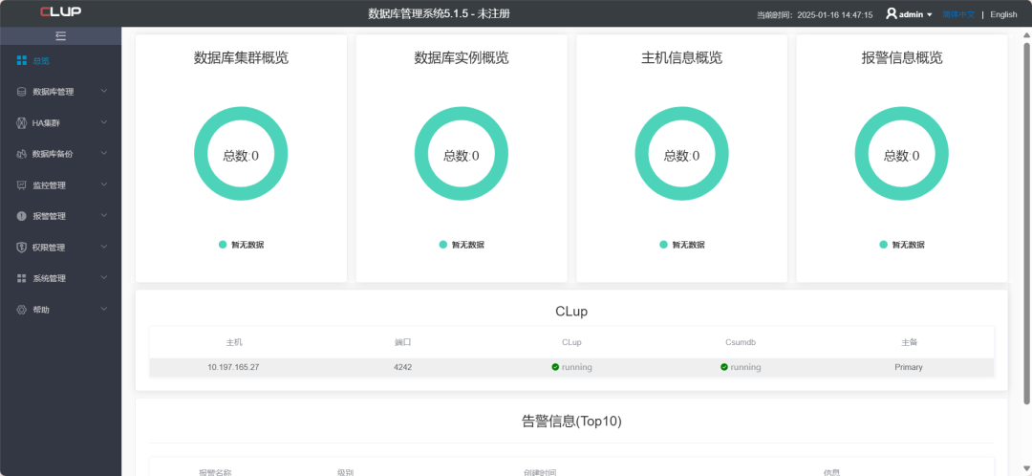Viewport: 1032px width, 476px height.
Task: Click the Csumdb column header
Action: pyautogui.click(x=741, y=342)
